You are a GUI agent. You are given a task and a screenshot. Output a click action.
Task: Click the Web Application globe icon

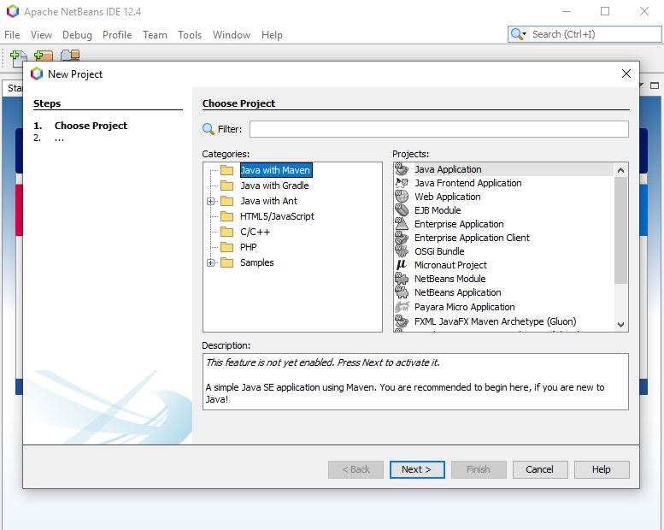[x=402, y=197]
